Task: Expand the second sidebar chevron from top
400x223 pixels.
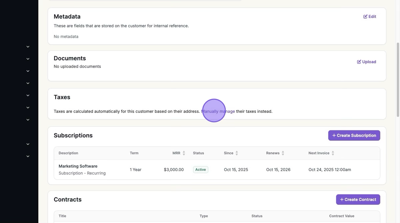Action: click(x=28, y=59)
